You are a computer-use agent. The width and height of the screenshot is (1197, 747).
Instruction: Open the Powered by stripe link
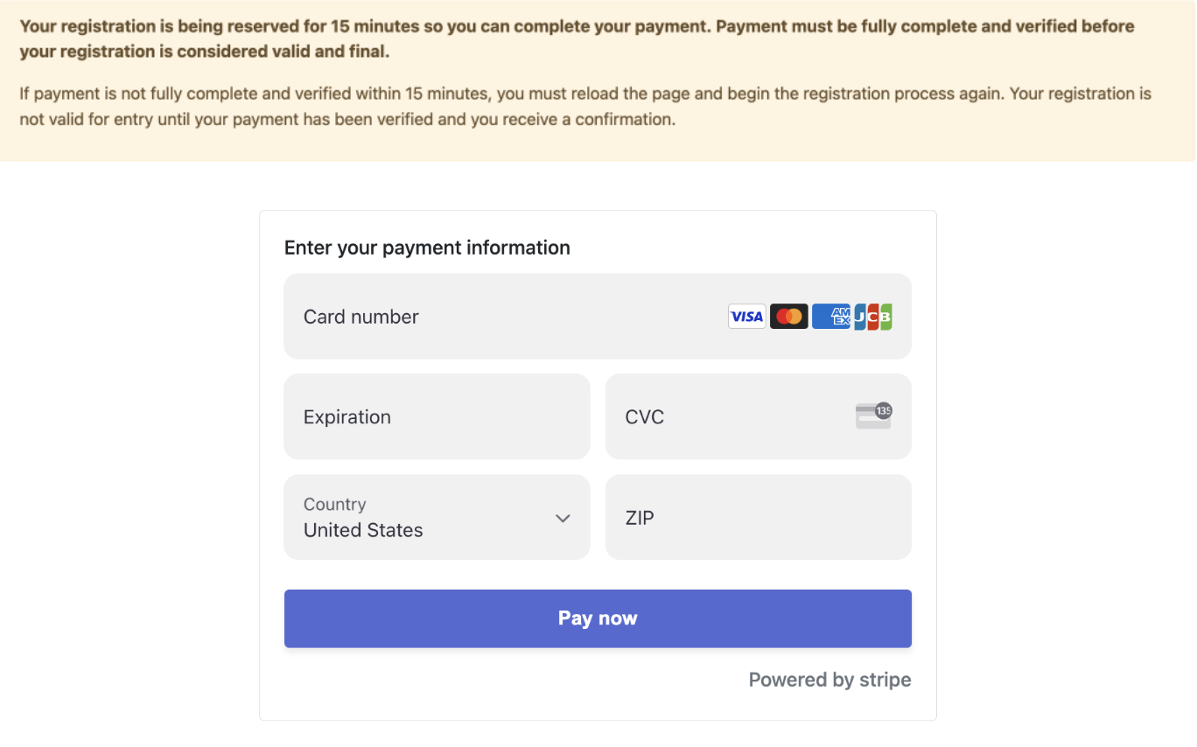pyautogui.click(x=829, y=681)
